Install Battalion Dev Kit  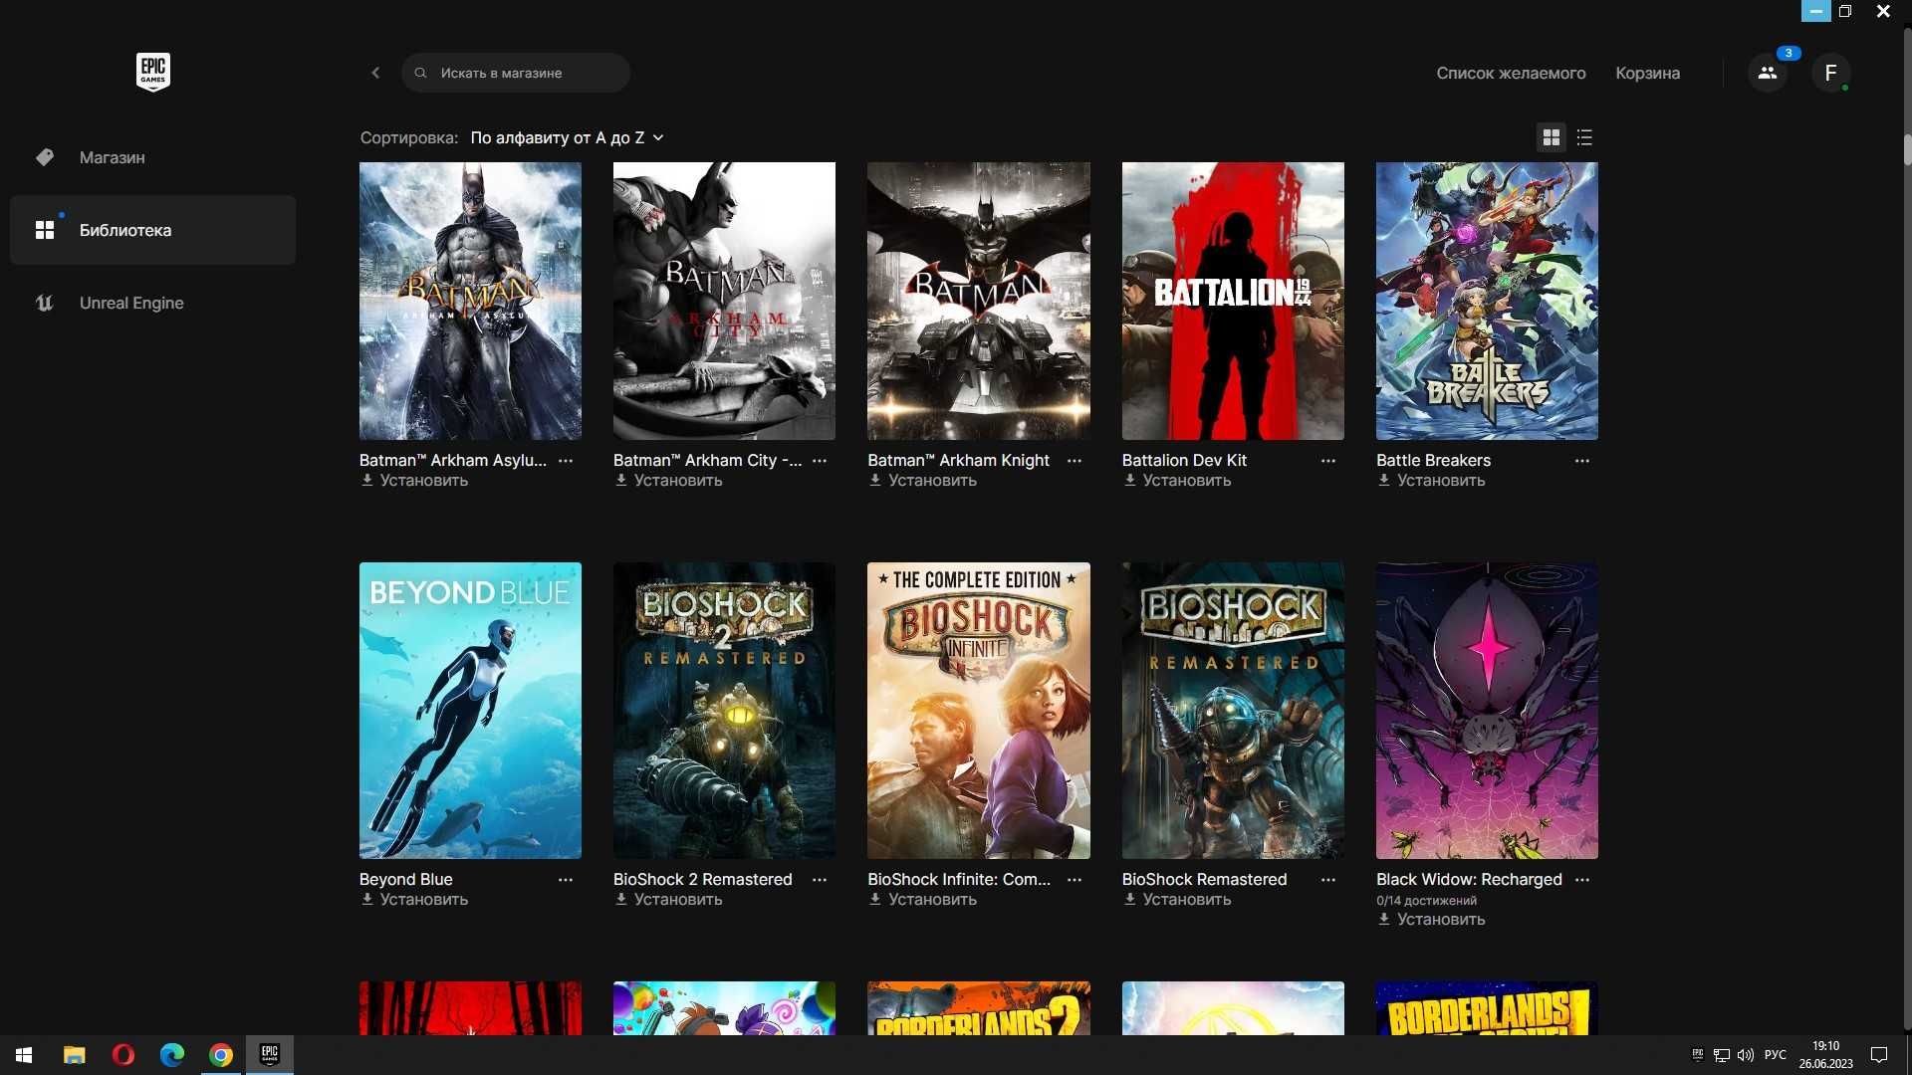coord(1177,480)
